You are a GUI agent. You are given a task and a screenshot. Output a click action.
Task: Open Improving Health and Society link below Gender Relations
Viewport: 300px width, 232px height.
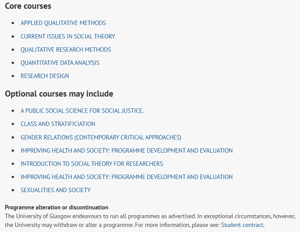pos(127,150)
